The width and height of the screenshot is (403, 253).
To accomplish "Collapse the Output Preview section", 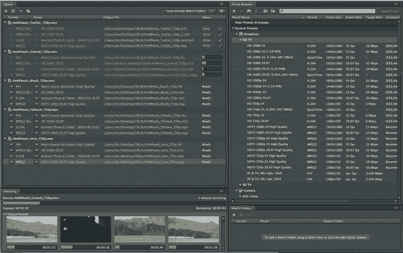I will (4, 214).
